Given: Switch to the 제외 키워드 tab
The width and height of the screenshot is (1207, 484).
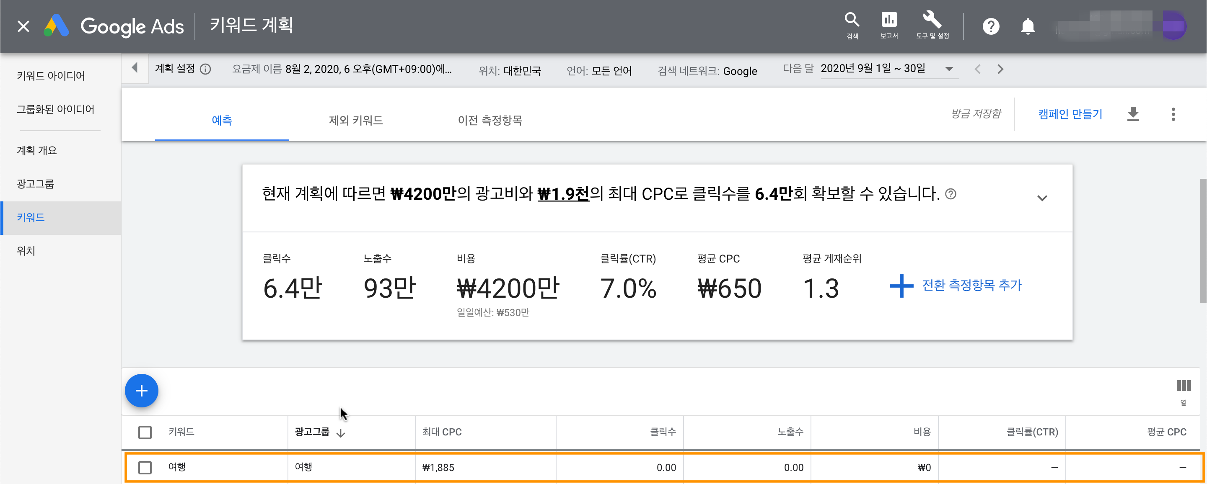Looking at the screenshot, I should (x=356, y=120).
